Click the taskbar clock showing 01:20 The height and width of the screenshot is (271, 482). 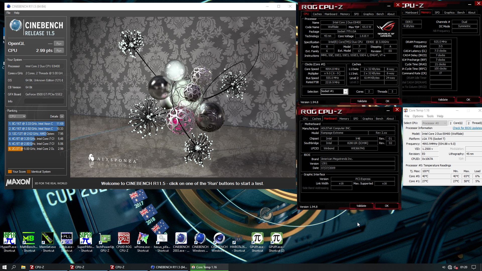(464, 267)
